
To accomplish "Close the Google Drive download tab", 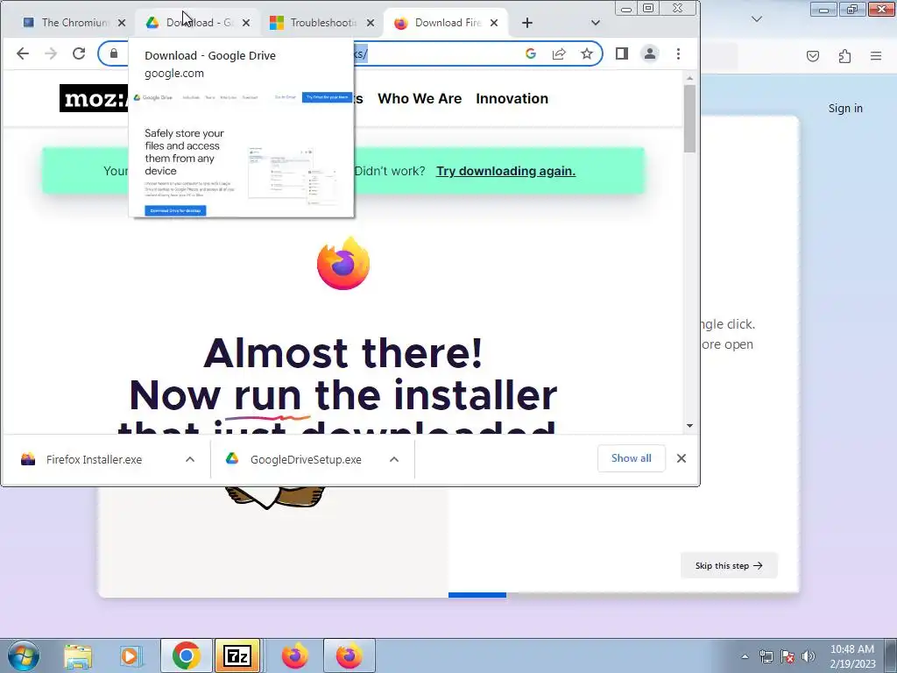I will (246, 23).
